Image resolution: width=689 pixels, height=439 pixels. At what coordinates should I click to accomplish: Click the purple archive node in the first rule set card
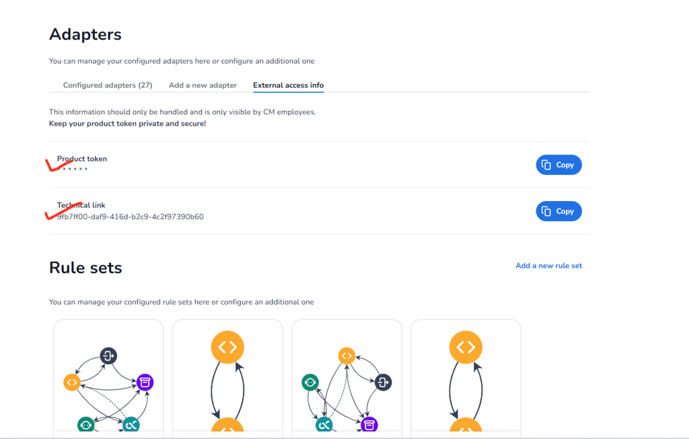pos(145,383)
